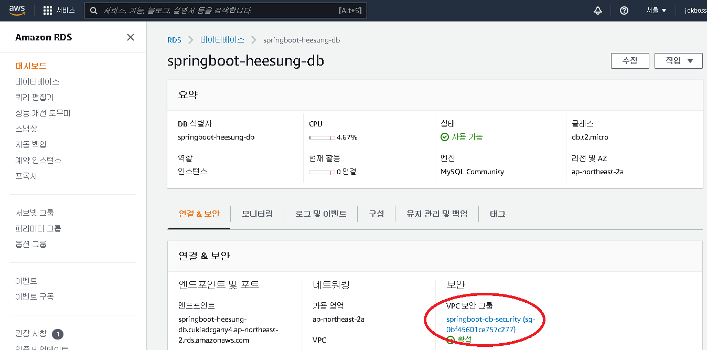Click the search magnifier icon
Image resolution: width=707 pixels, height=350 pixels.
(93, 10)
